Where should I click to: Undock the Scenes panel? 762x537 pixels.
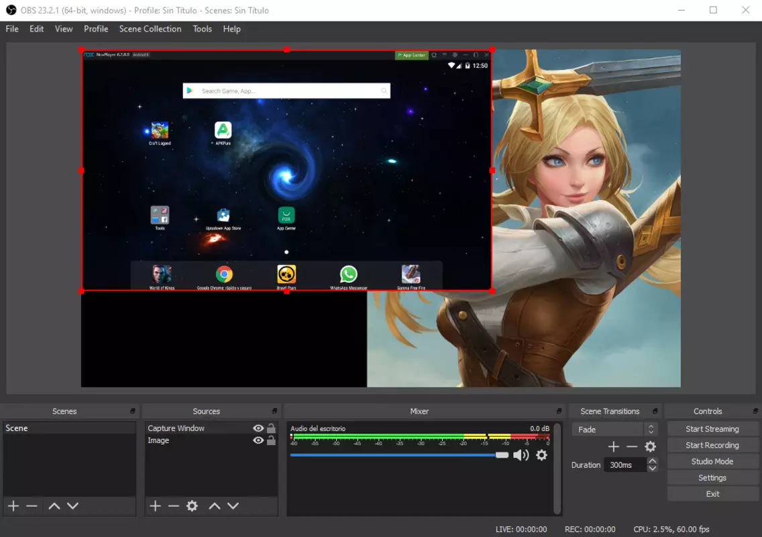(x=132, y=411)
